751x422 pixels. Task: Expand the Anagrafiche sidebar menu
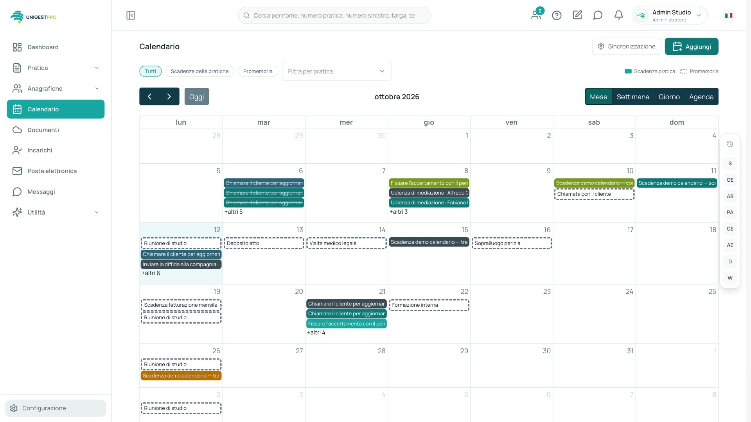[56, 88]
